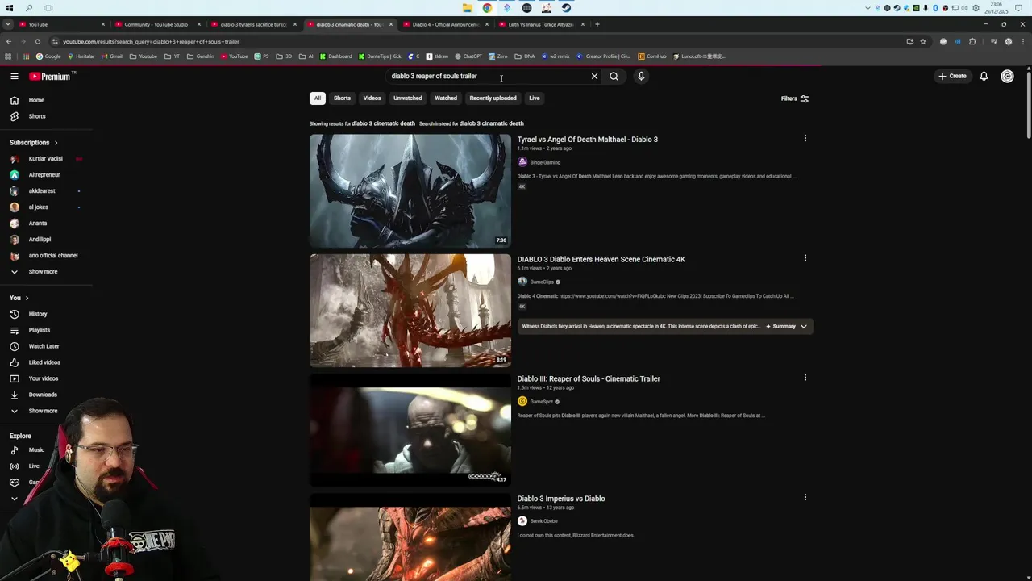Switch to Community - YouTube Studio tab
Viewport: 1032px width, 581px height.
(x=156, y=24)
